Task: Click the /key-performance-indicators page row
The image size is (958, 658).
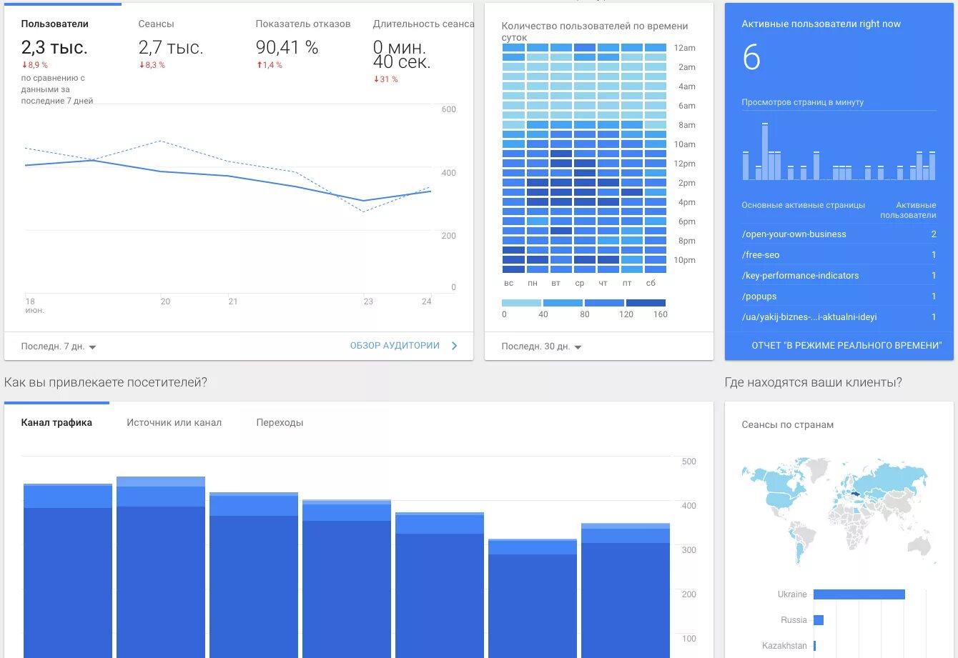Action: [839, 276]
